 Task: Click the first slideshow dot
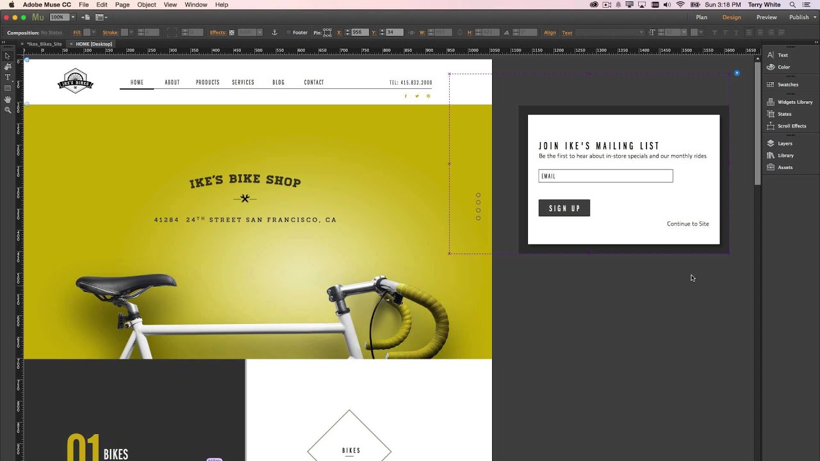pyautogui.click(x=478, y=195)
